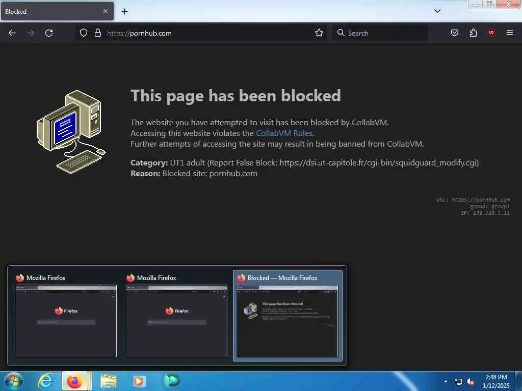Open the Save to Pocket icon
This screenshot has width=522, height=391.
pyautogui.click(x=455, y=33)
